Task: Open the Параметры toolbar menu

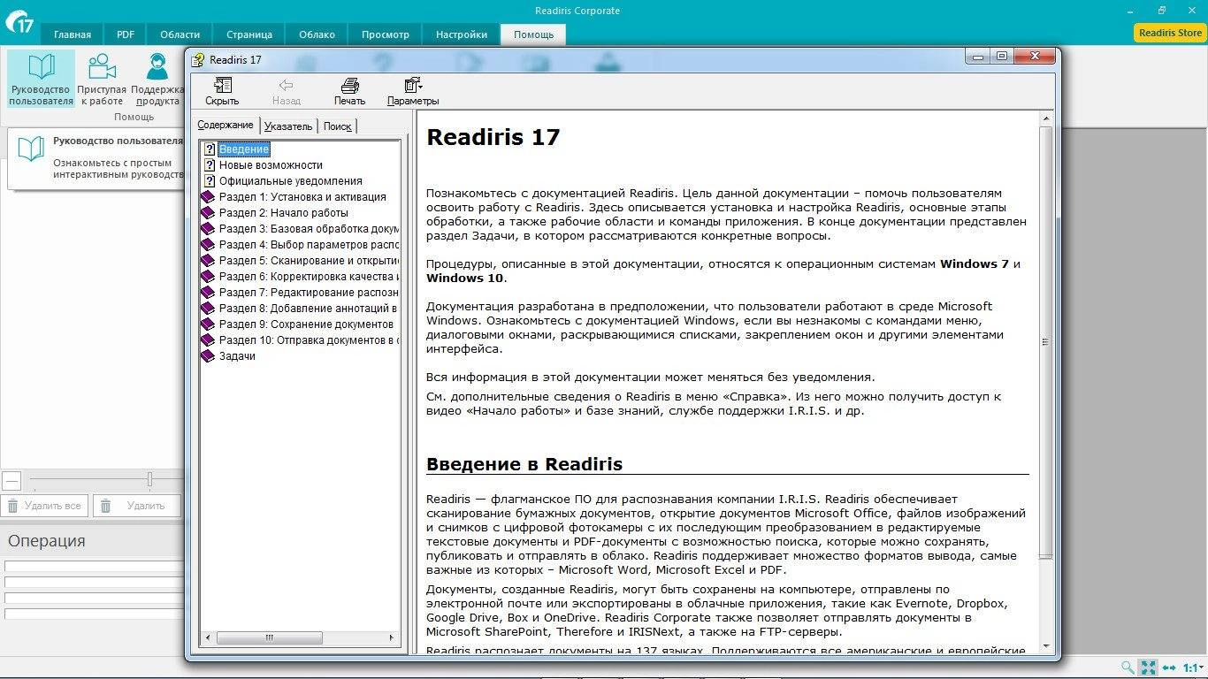Action: click(x=412, y=91)
